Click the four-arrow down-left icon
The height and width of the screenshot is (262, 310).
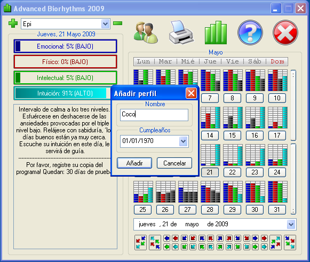140,242
